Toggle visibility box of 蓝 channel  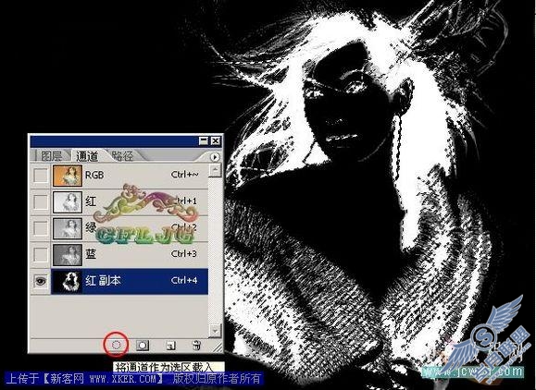[x=41, y=254]
